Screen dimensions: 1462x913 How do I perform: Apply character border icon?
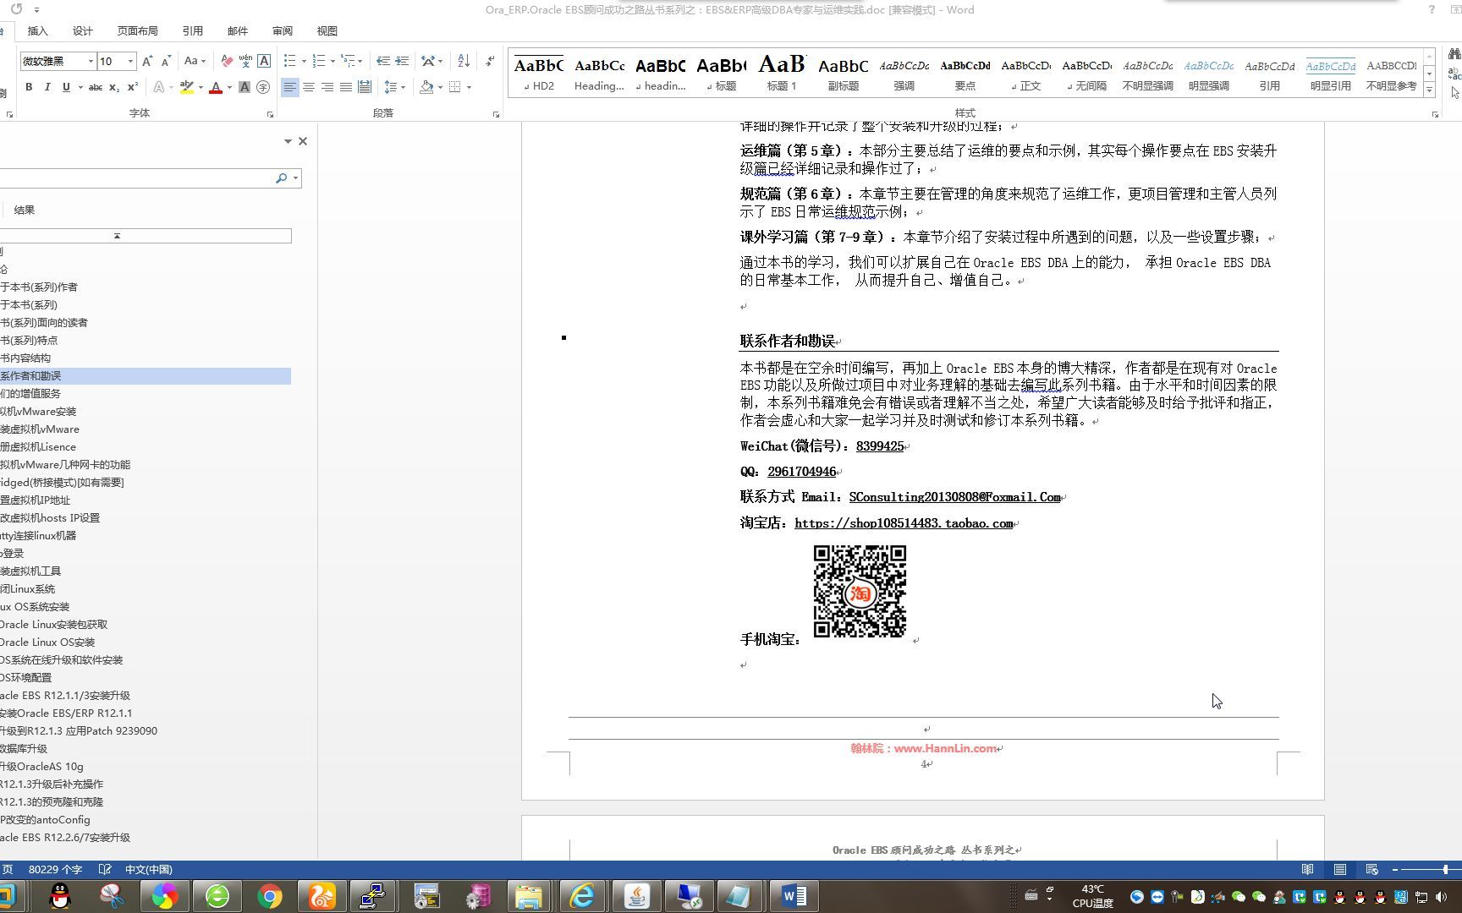(264, 61)
